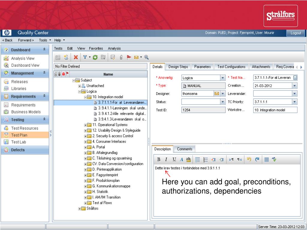Select test 3.9.4.1.1-Løsningen skal unde
This screenshot has height=230, width=307.
[x=122, y=108]
